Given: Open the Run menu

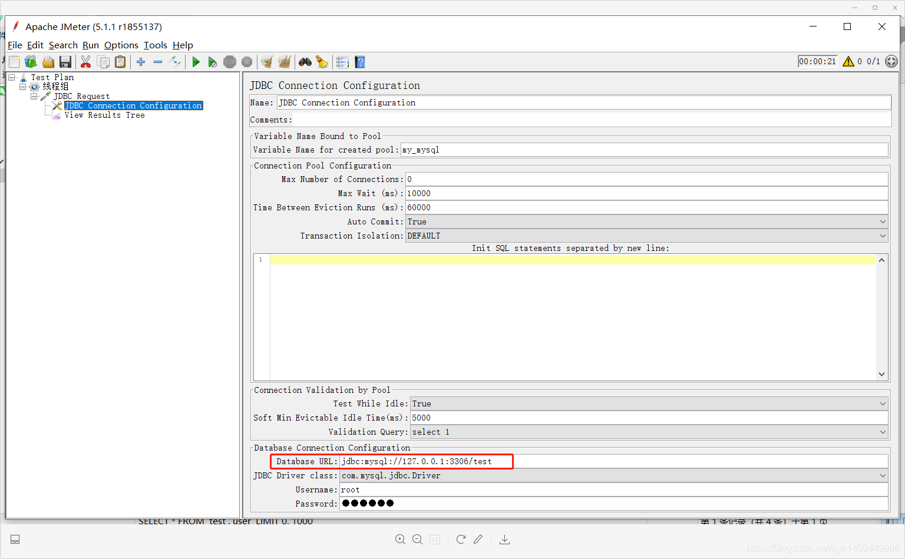Looking at the screenshot, I should pyautogui.click(x=91, y=45).
